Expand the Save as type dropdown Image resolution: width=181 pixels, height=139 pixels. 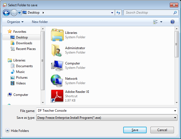[x=175, y=118]
